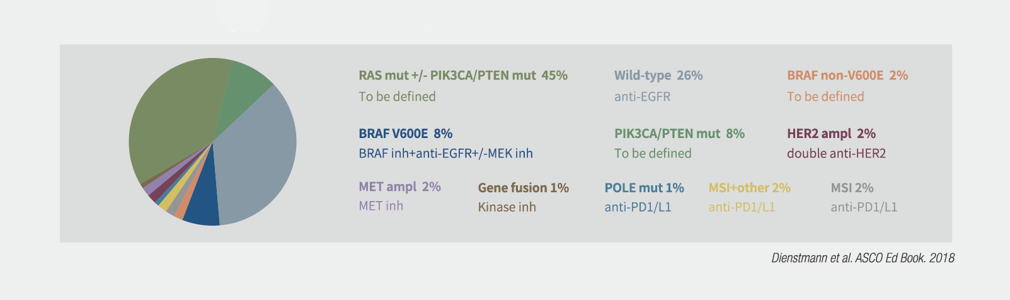1010x300 pixels.
Task: Click the gray MSI 2% label
Action: (x=852, y=188)
